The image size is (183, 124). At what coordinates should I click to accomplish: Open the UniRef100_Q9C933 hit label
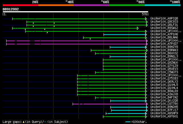click(x=164, y=22)
